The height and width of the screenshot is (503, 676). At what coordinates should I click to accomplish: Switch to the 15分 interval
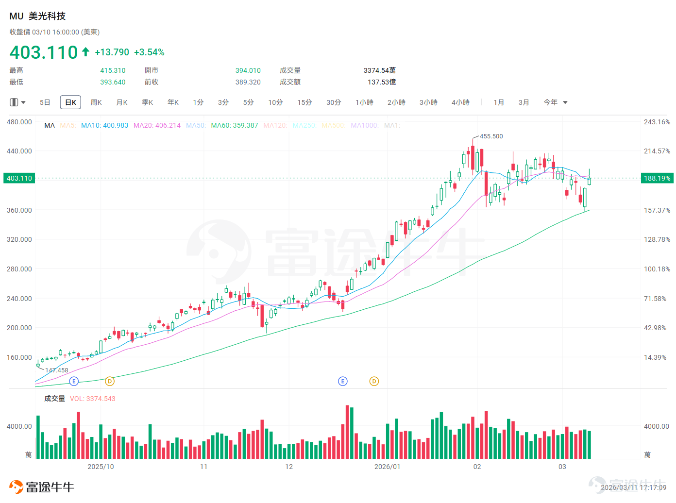point(305,102)
